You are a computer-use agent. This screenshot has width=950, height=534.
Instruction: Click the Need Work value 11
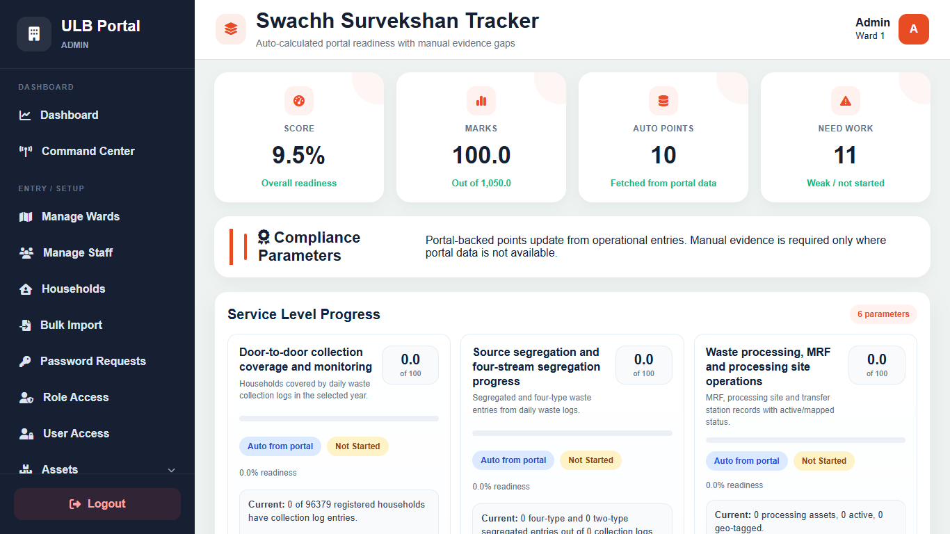tap(846, 156)
